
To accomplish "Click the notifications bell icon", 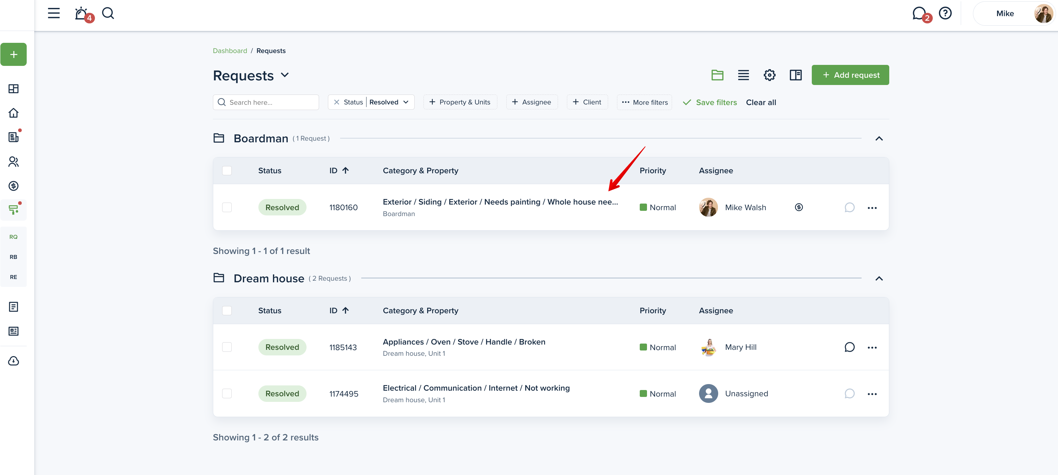I will 81,14.
